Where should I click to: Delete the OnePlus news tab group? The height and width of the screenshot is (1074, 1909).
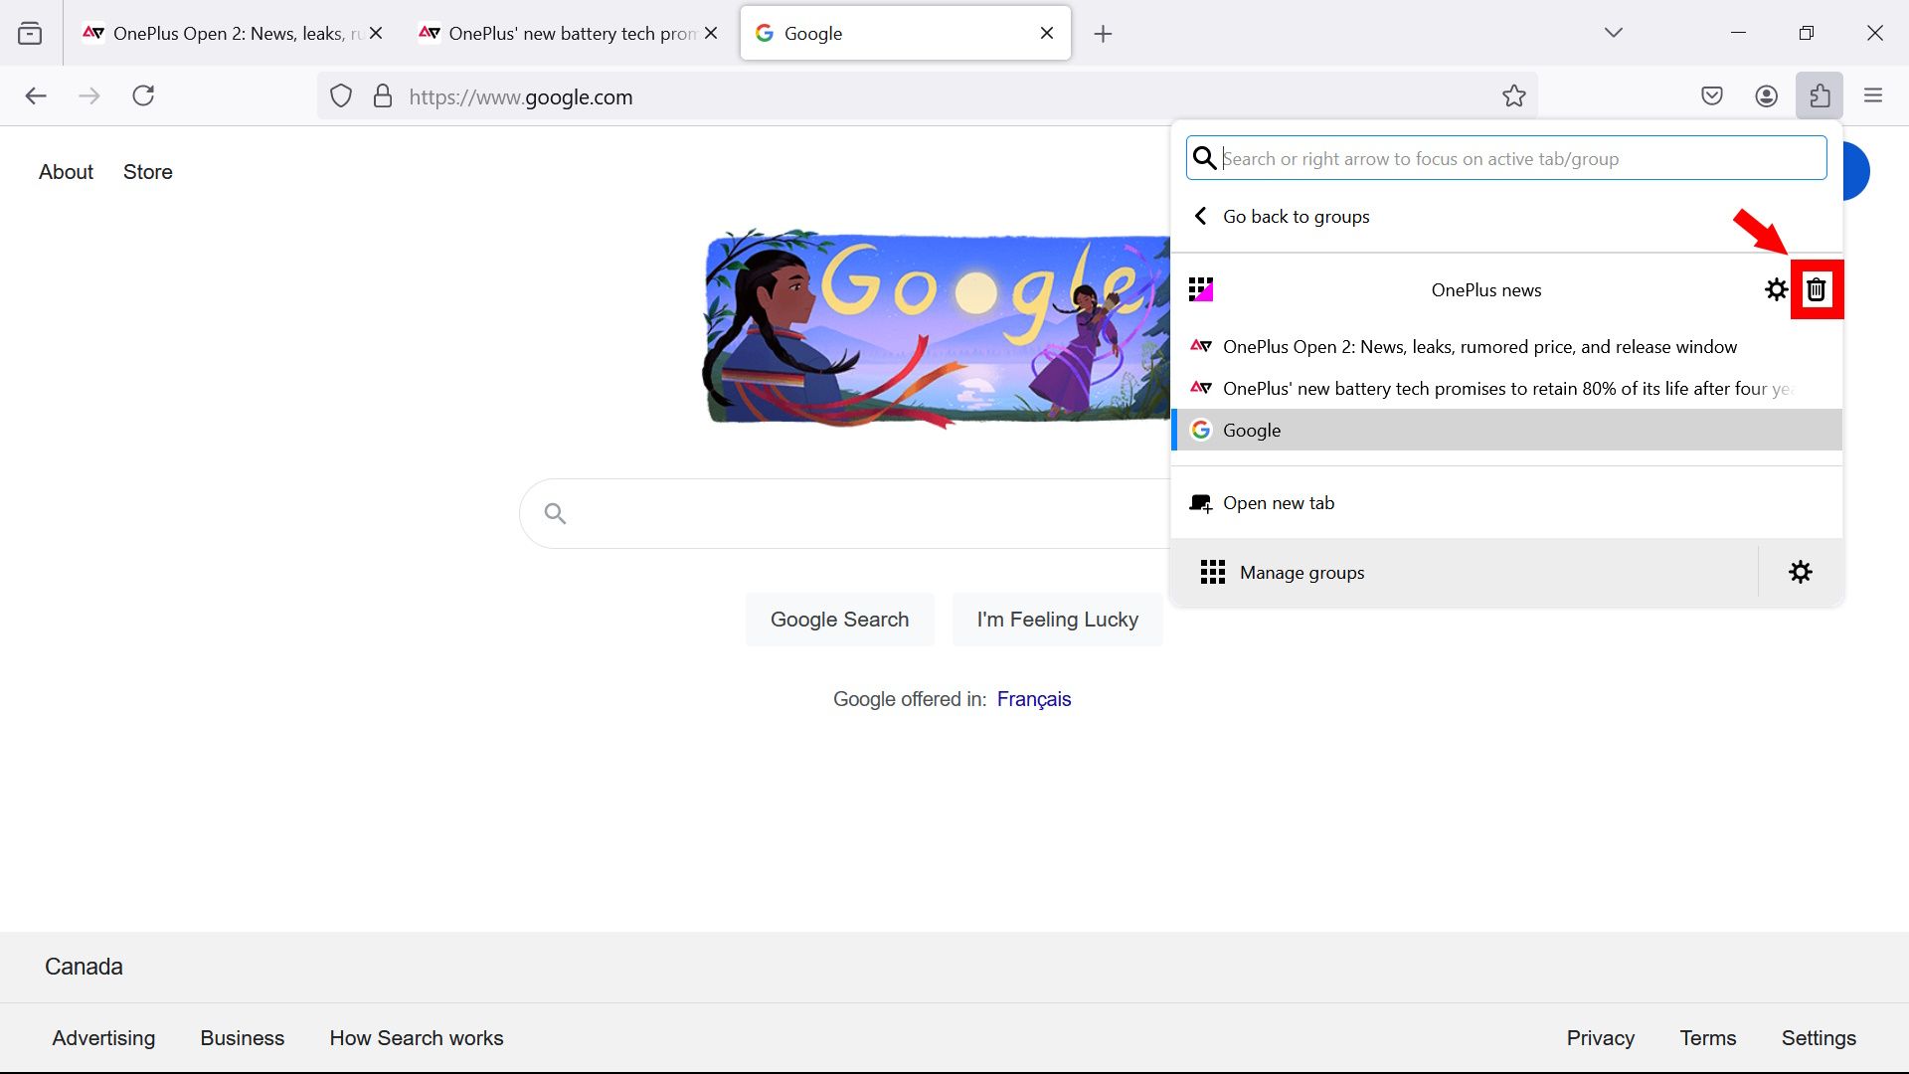(1818, 289)
